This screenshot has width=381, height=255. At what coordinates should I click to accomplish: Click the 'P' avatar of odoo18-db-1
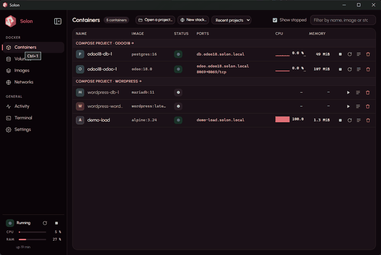pyautogui.click(x=80, y=54)
